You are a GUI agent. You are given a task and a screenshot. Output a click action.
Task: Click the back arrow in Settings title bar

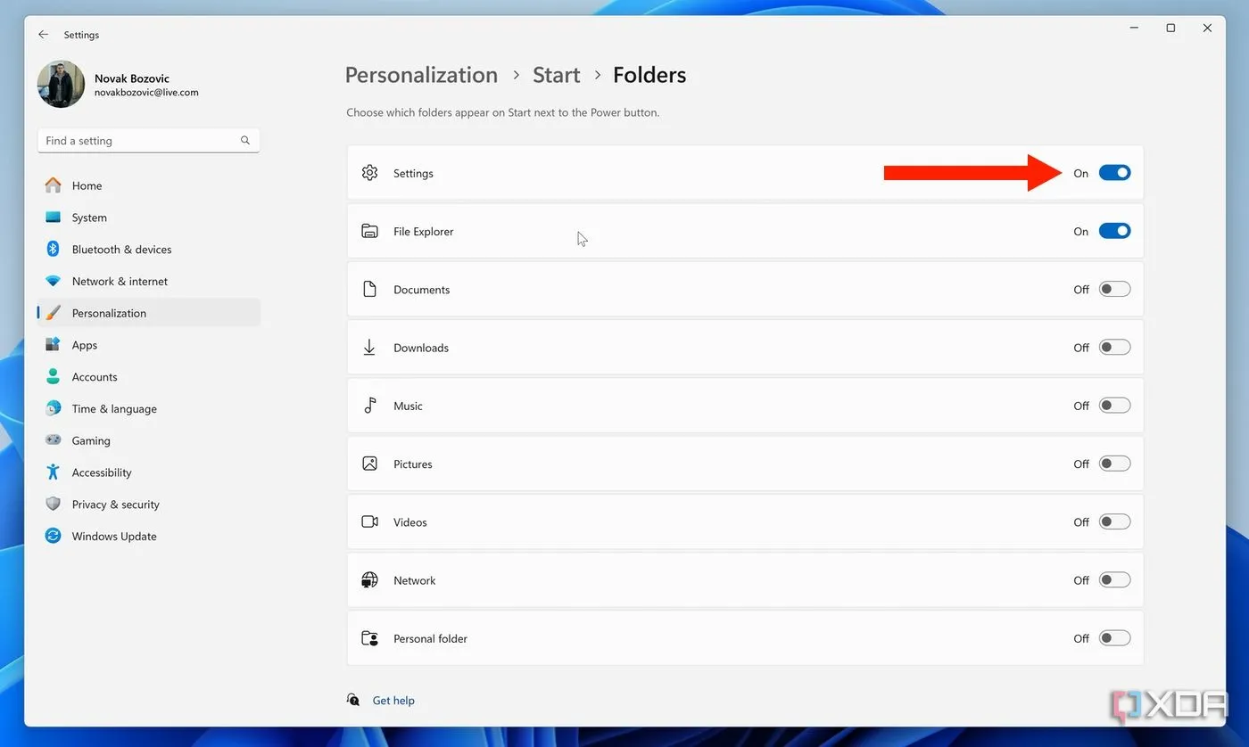click(x=43, y=35)
